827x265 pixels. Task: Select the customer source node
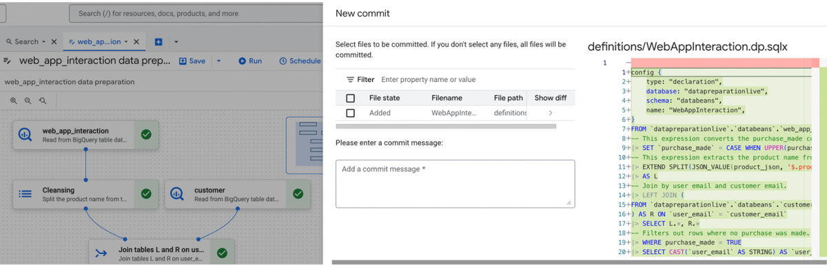pos(237,194)
